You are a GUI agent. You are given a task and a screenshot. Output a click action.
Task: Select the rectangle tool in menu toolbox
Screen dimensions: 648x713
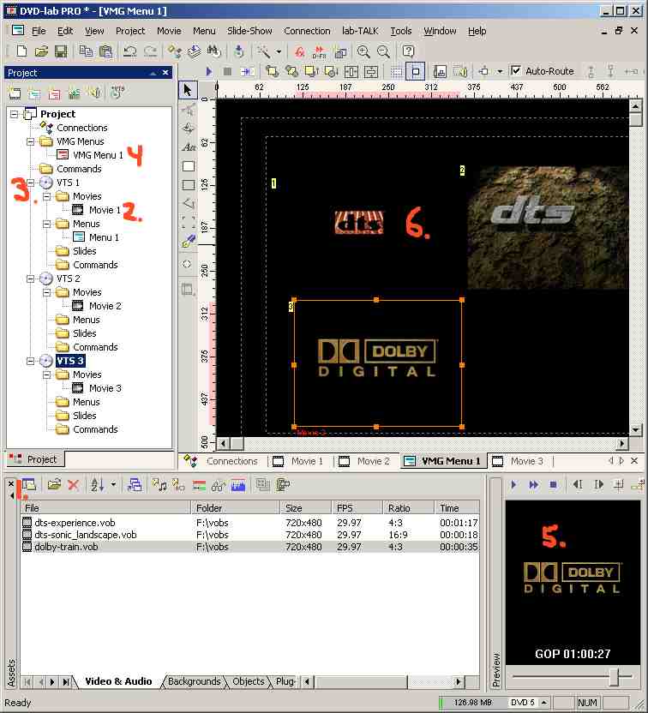(189, 166)
